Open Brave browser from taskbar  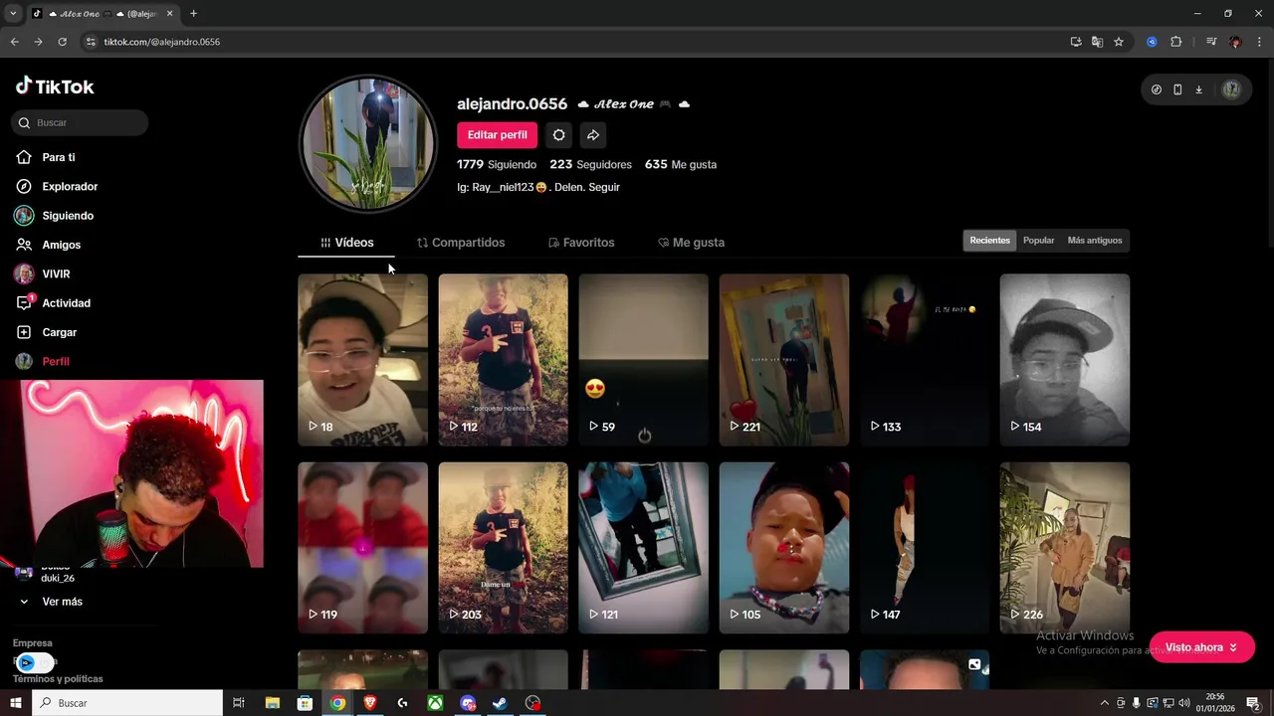[x=370, y=703]
